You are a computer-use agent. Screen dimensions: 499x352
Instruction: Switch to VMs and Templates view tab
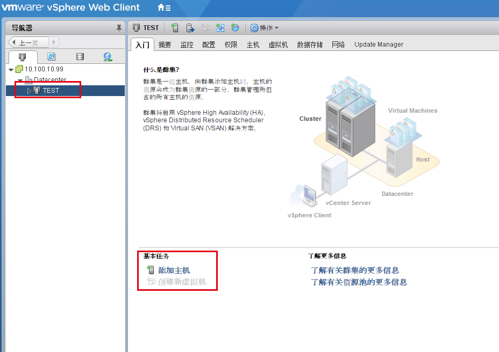pyautogui.click(x=51, y=57)
